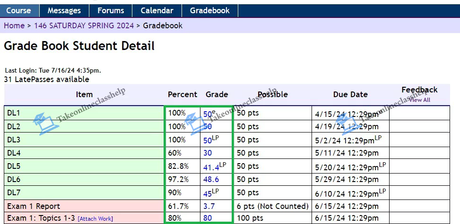Click DL5 grade value 41.4
Image resolution: width=460 pixels, height=224 pixels.
211,167
